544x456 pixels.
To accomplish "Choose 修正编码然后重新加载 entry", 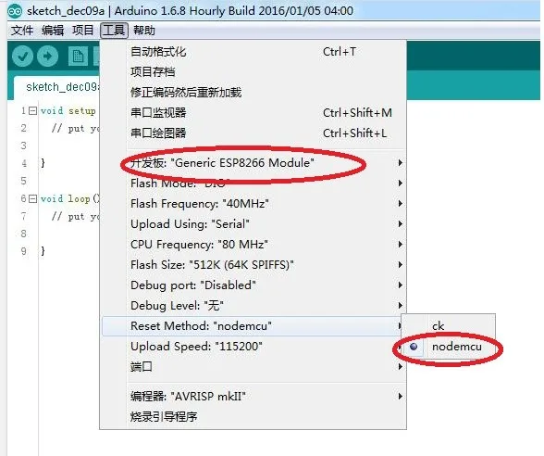I will tap(253, 93).
